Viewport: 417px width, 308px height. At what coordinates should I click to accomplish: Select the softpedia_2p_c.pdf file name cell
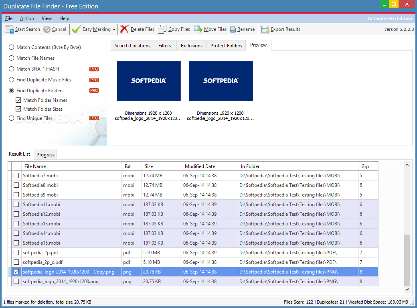click(71, 262)
